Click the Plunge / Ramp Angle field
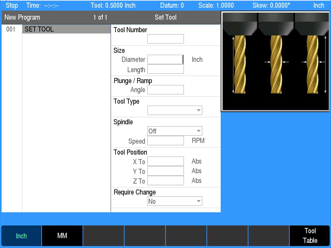Viewport: 331px width, 248px height. point(165,90)
